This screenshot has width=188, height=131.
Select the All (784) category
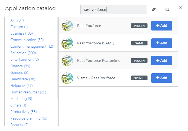click(x=17, y=20)
